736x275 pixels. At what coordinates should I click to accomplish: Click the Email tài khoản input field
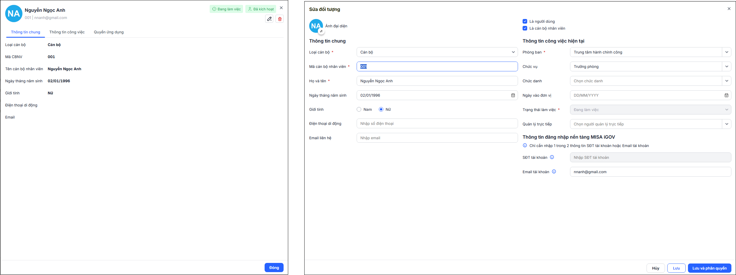(651, 172)
